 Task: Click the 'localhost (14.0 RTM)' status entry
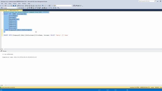coord(134,87)
